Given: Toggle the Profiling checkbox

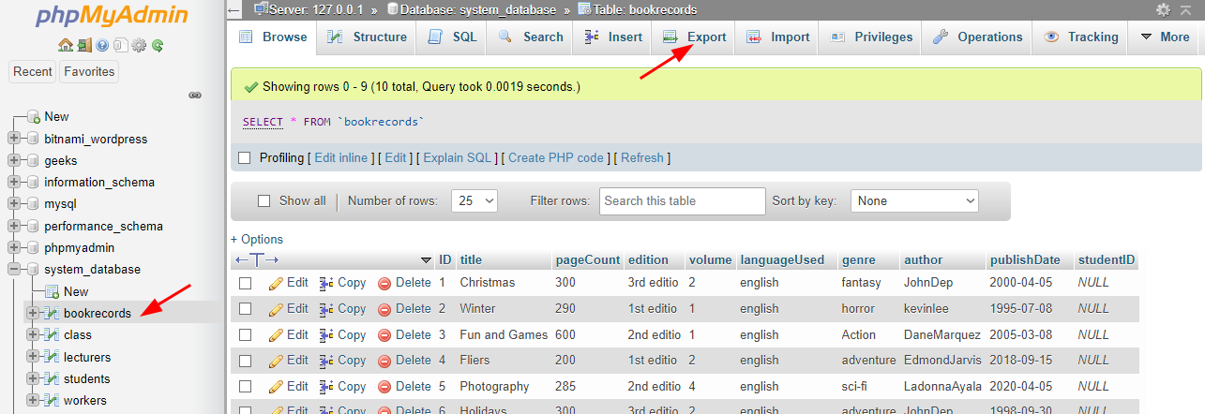Looking at the screenshot, I should (245, 158).
